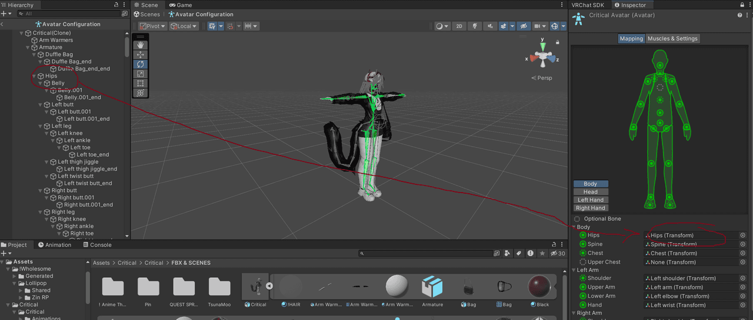The height and width of the screenshot is (320, 753).
Task: Click the Project panel add (+) button
Action: [5, 253]
